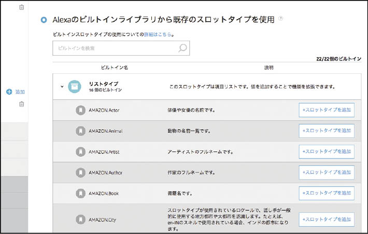Click bookmark icon for AMAZON.Actor
The image size is (368, 234).
point(80,110)
